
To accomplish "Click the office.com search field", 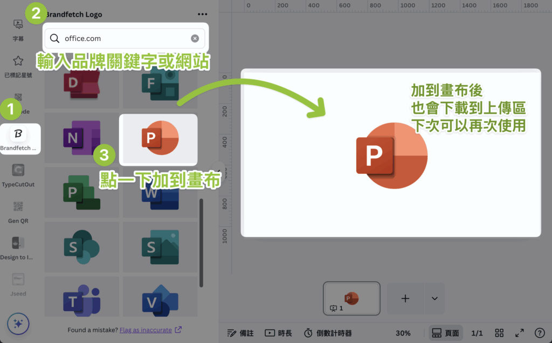I will [125, 38].
